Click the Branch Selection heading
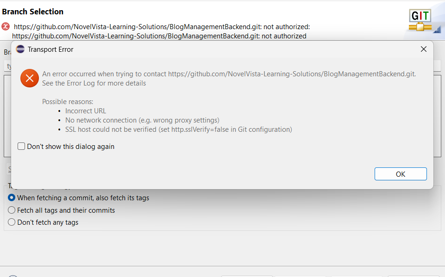445x277 pixels. click(x=32, y=12)
